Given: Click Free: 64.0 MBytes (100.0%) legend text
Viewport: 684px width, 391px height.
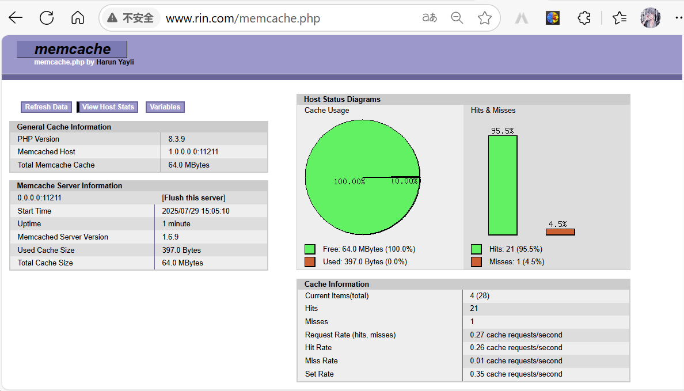Looking at the screenshot, I should (369, 249).
